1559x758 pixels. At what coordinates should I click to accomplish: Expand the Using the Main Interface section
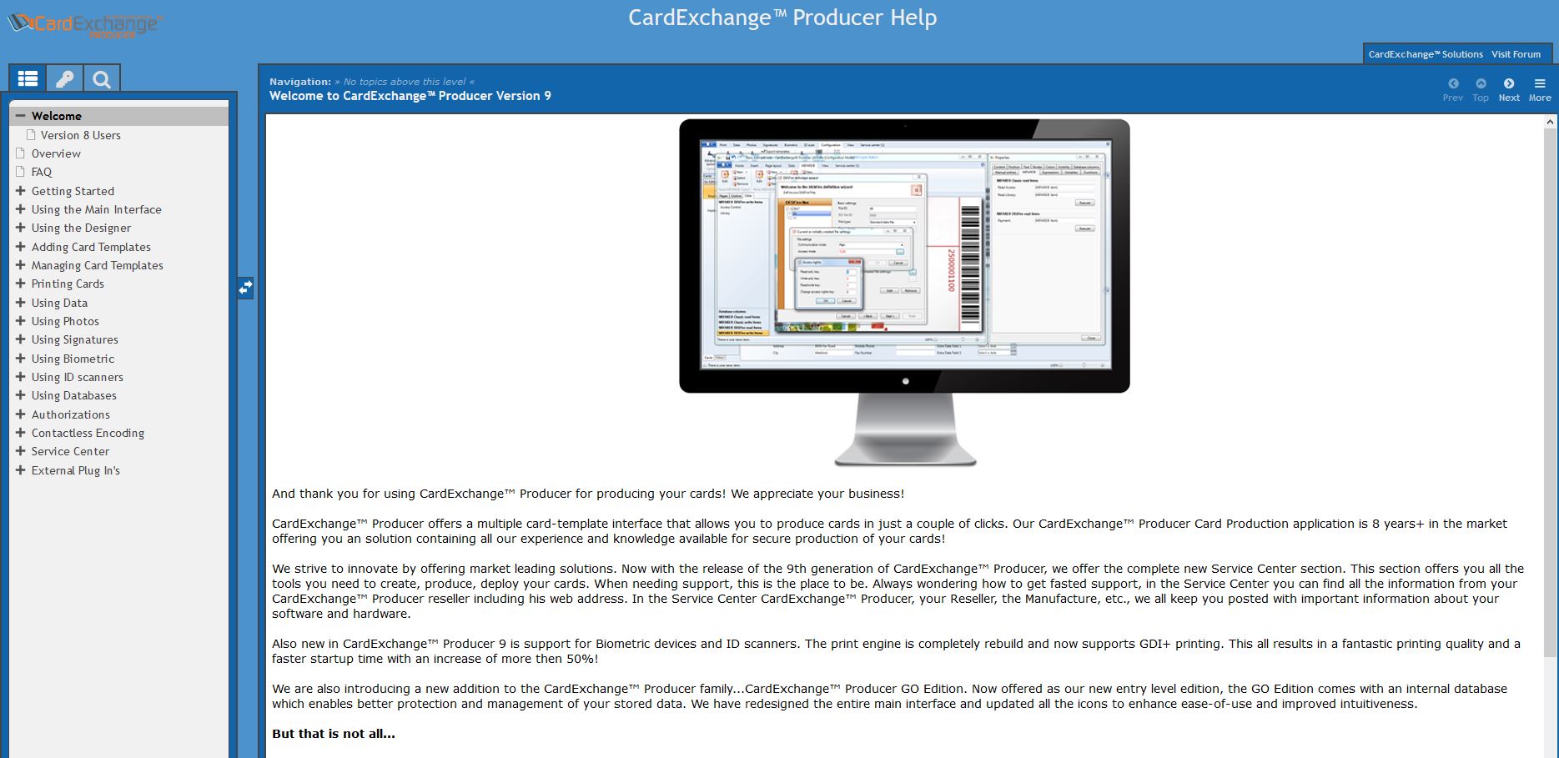tap(21, 209)
